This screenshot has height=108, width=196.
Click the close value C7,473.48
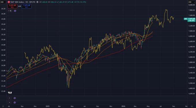point(69,2)
